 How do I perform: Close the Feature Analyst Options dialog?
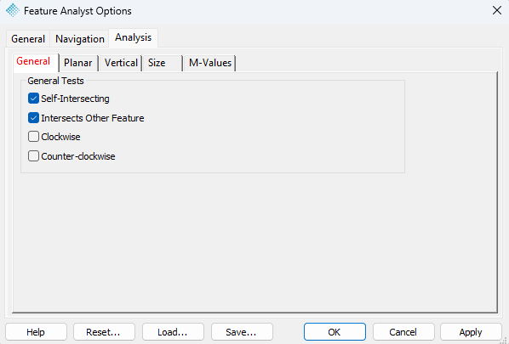point(497,11)
